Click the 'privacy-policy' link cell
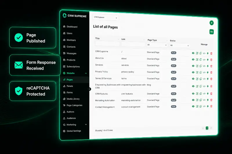This screenshot has height=154, width=232. click(128, 72)
